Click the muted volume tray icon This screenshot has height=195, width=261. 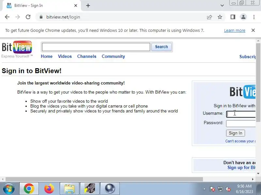(x=228, y=189)
